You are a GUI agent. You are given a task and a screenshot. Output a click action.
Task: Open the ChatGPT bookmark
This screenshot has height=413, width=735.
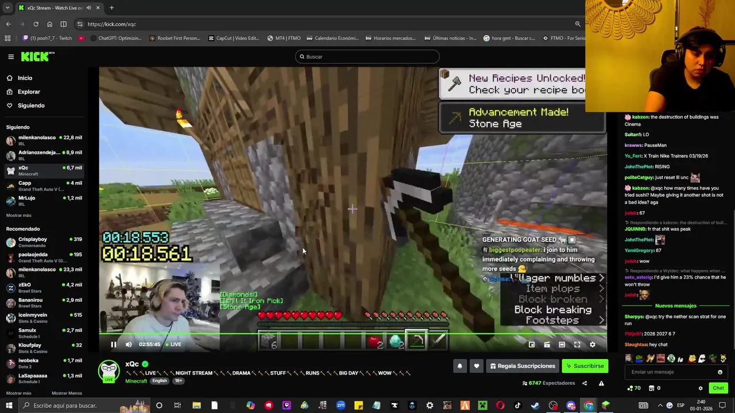[x=115, y=38]
